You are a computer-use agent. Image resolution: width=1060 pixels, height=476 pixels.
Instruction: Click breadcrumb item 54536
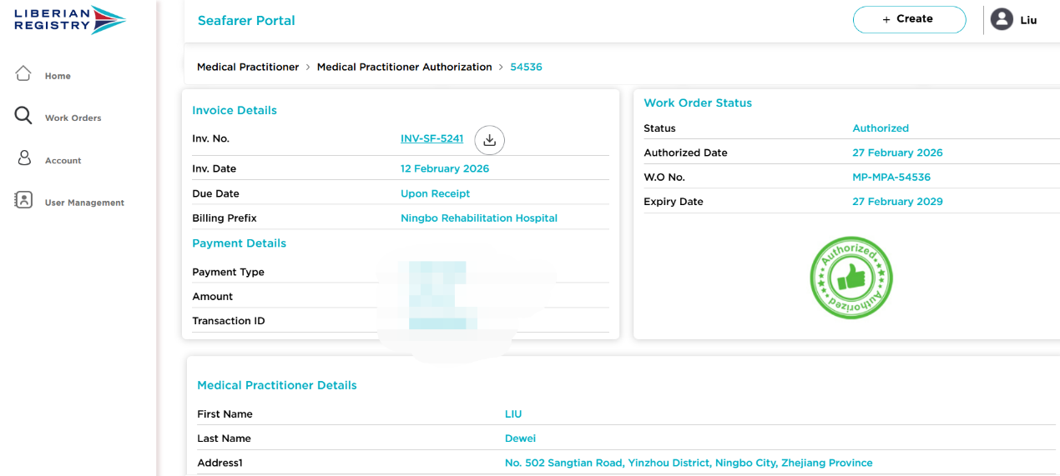tap(526, 67)
